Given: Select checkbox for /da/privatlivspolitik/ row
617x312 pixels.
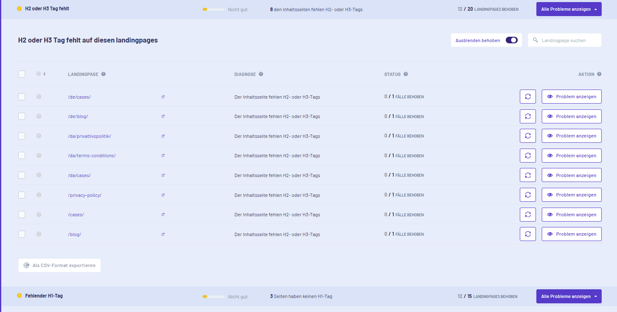Looking at the screenshot, I should [22, 136].
